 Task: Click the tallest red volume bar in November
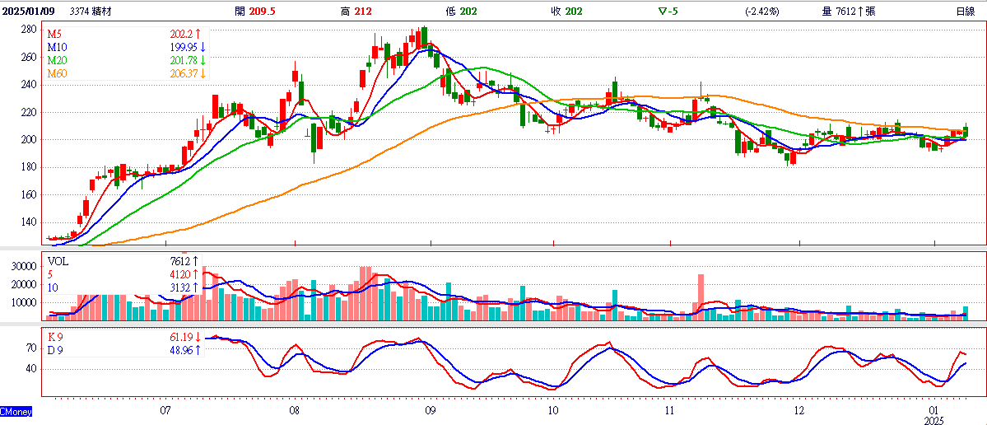[x=701, y=297]
